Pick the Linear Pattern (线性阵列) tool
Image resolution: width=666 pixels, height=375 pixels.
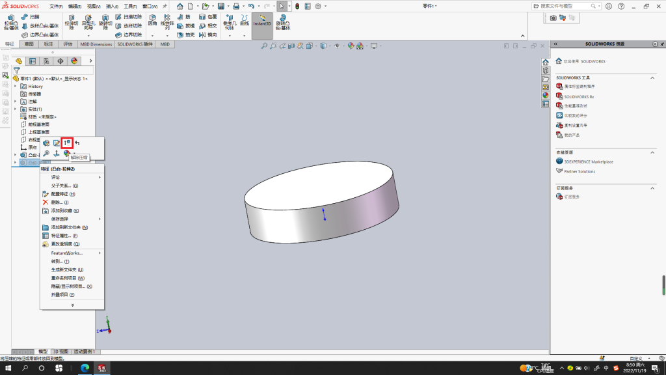coord(167,23)
